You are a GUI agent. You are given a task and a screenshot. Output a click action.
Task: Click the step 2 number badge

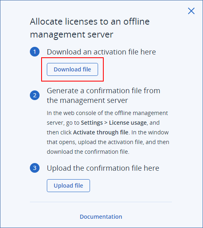tap(35, 95)
